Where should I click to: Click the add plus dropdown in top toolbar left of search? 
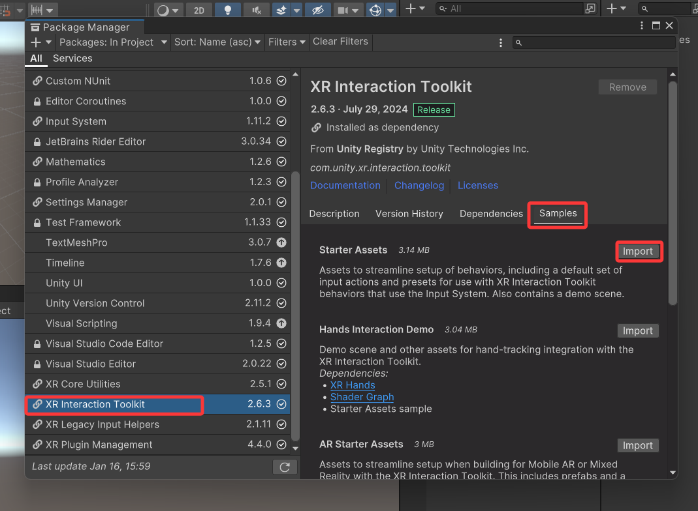(415, 8)
